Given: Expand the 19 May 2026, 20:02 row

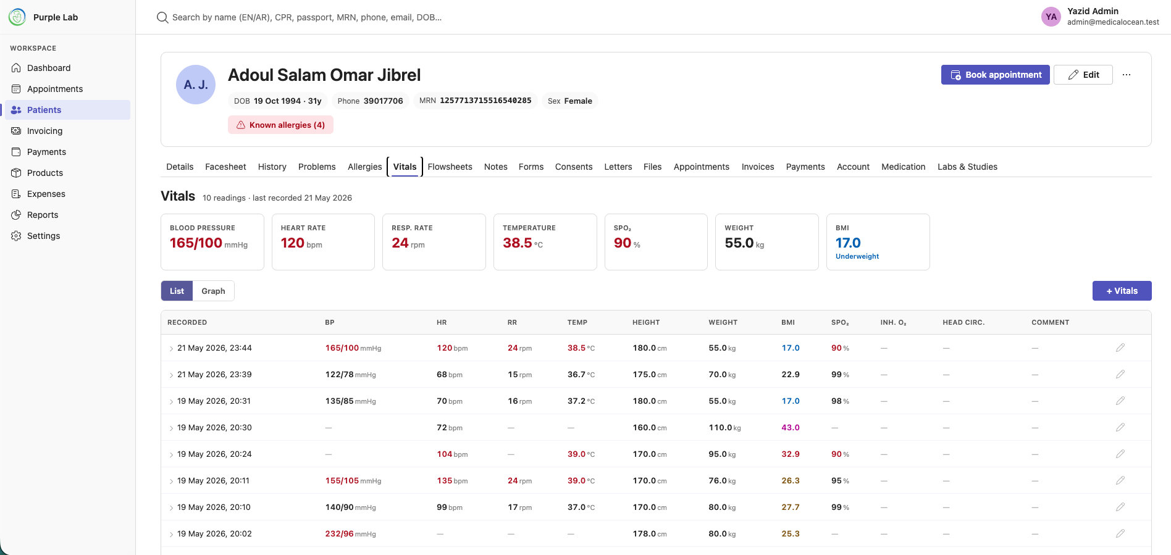Looking at the screenshot, I should pos(171,535).
